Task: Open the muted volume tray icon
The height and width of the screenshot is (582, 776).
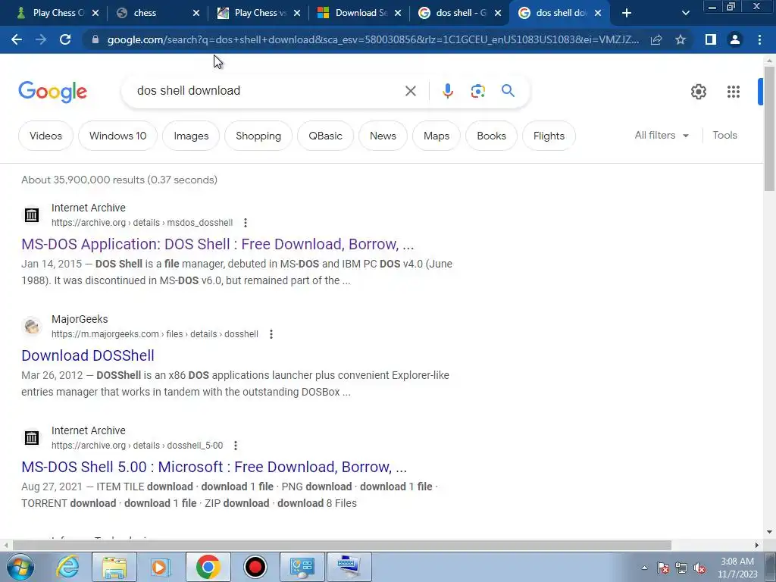Action: pos(699,568)
